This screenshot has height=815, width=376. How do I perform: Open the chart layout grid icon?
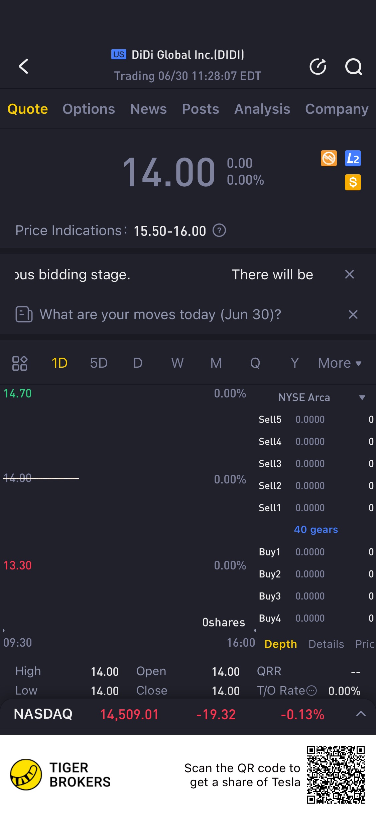pos(20,363)
